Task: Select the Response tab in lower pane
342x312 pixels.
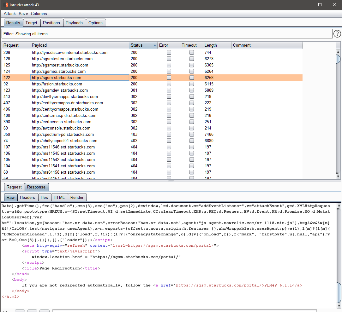Action: (x=36, y=187)
